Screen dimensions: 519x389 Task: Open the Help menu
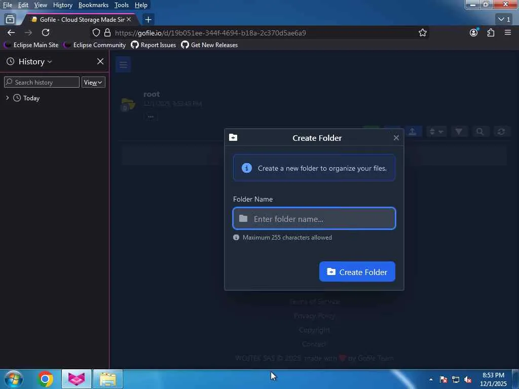[141, 5]
